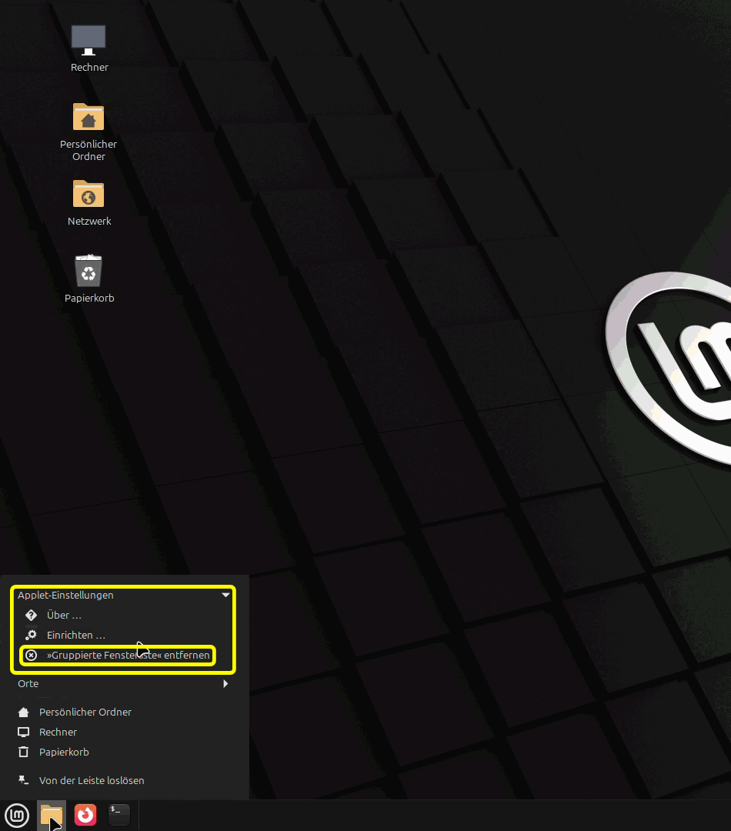The width and height of the screenshot is (731, 831).
Task: Remove the »Gruppierte Fensterliste« applet
Action: click(128, 656)
